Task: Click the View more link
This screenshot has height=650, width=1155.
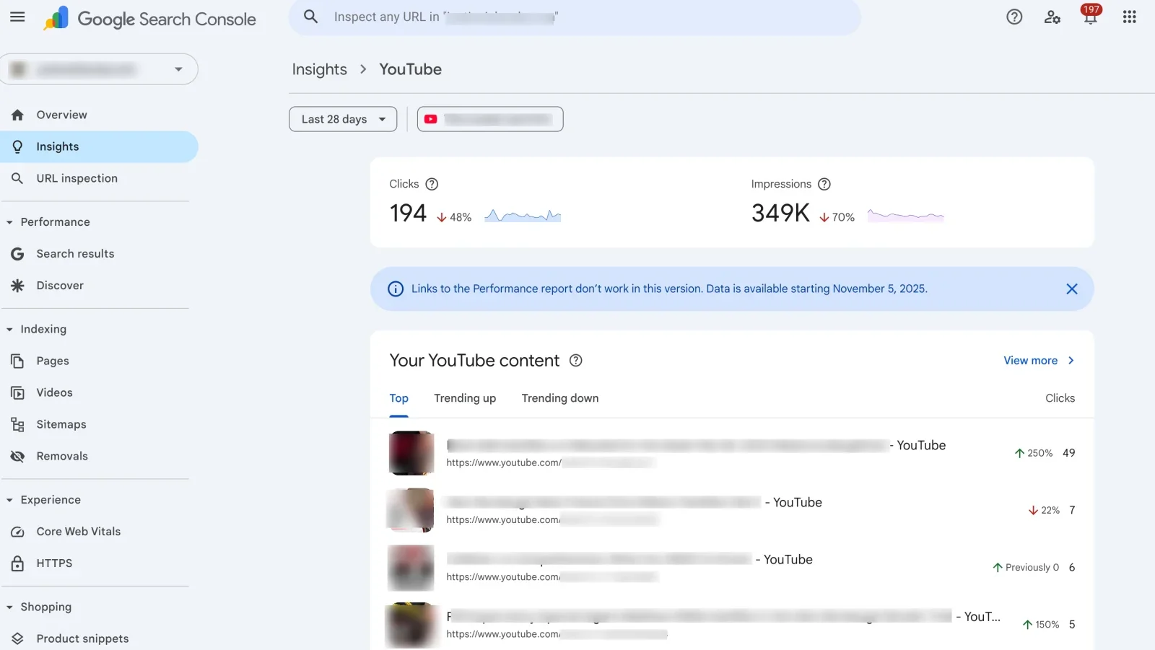Action: 1038,361
